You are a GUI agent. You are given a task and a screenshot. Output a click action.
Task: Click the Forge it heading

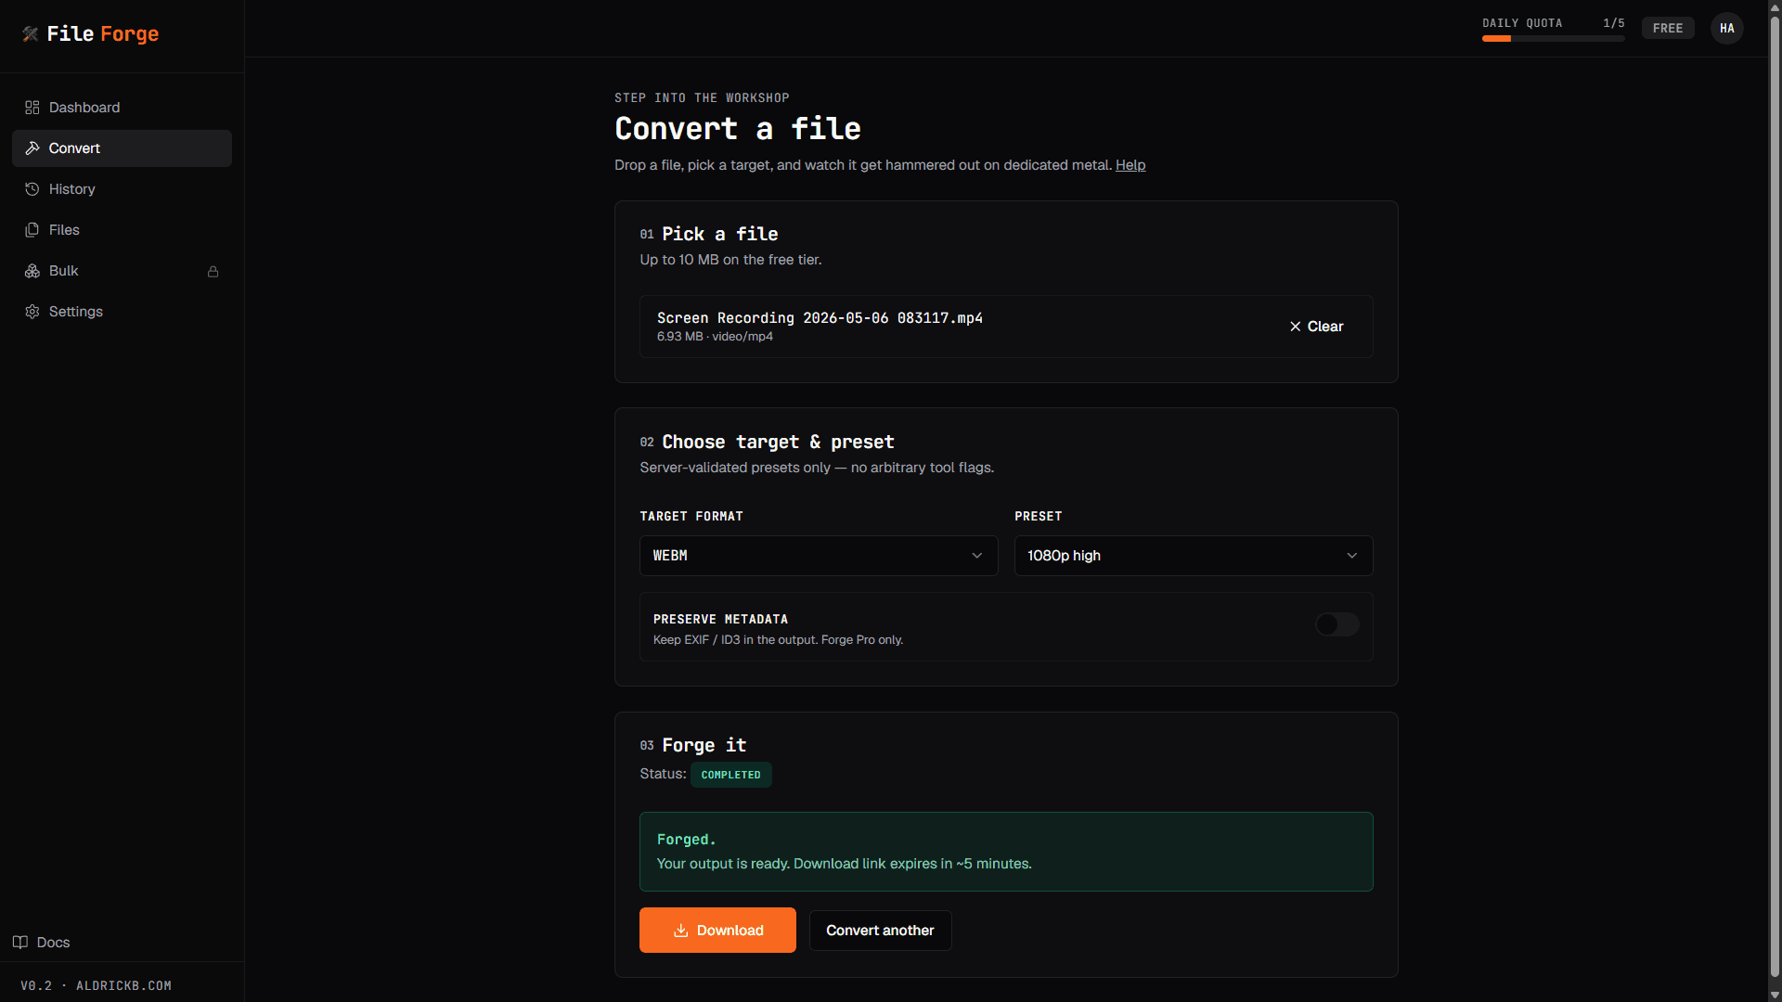pos(704,746)
